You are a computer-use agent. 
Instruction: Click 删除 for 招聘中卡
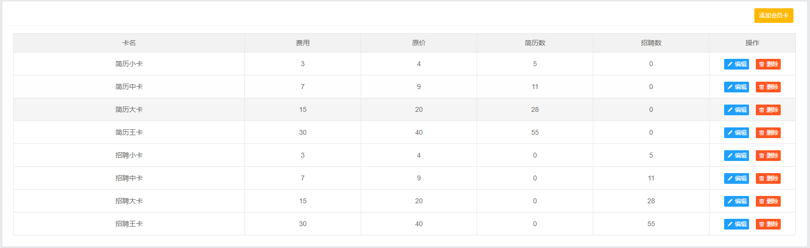(x=768, y=178)
